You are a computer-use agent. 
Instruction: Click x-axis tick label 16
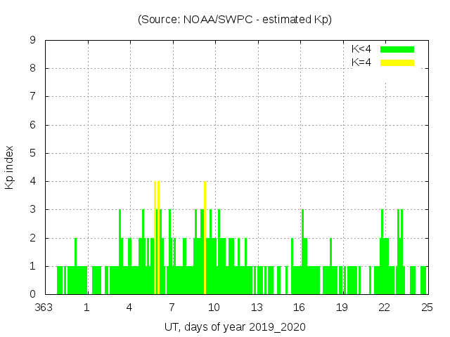pos(300,308)
